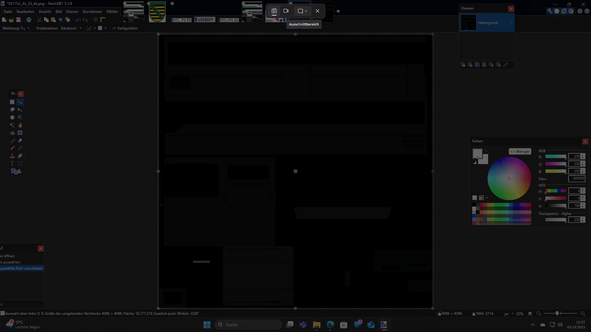
Task: Expand the snip shape mode dropdown
Action: 303,11
